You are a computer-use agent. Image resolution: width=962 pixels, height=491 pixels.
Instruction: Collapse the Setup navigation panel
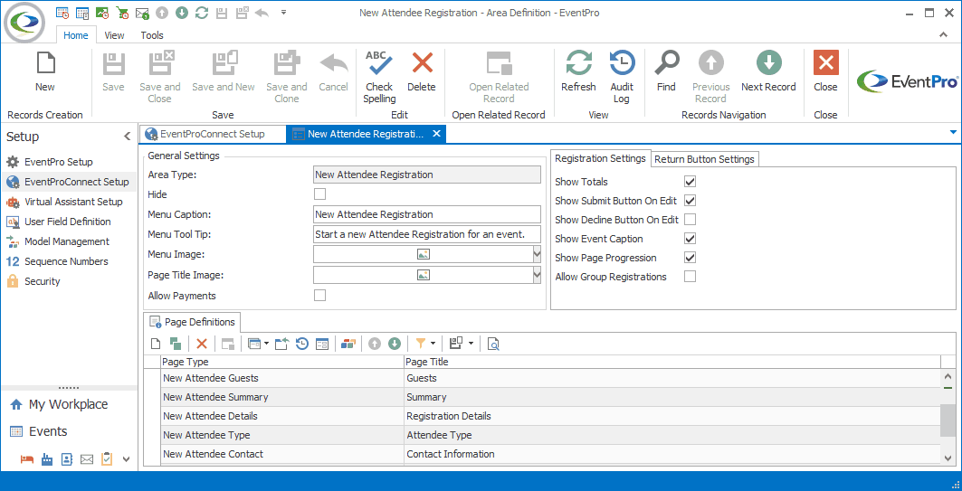pos(127,136)
